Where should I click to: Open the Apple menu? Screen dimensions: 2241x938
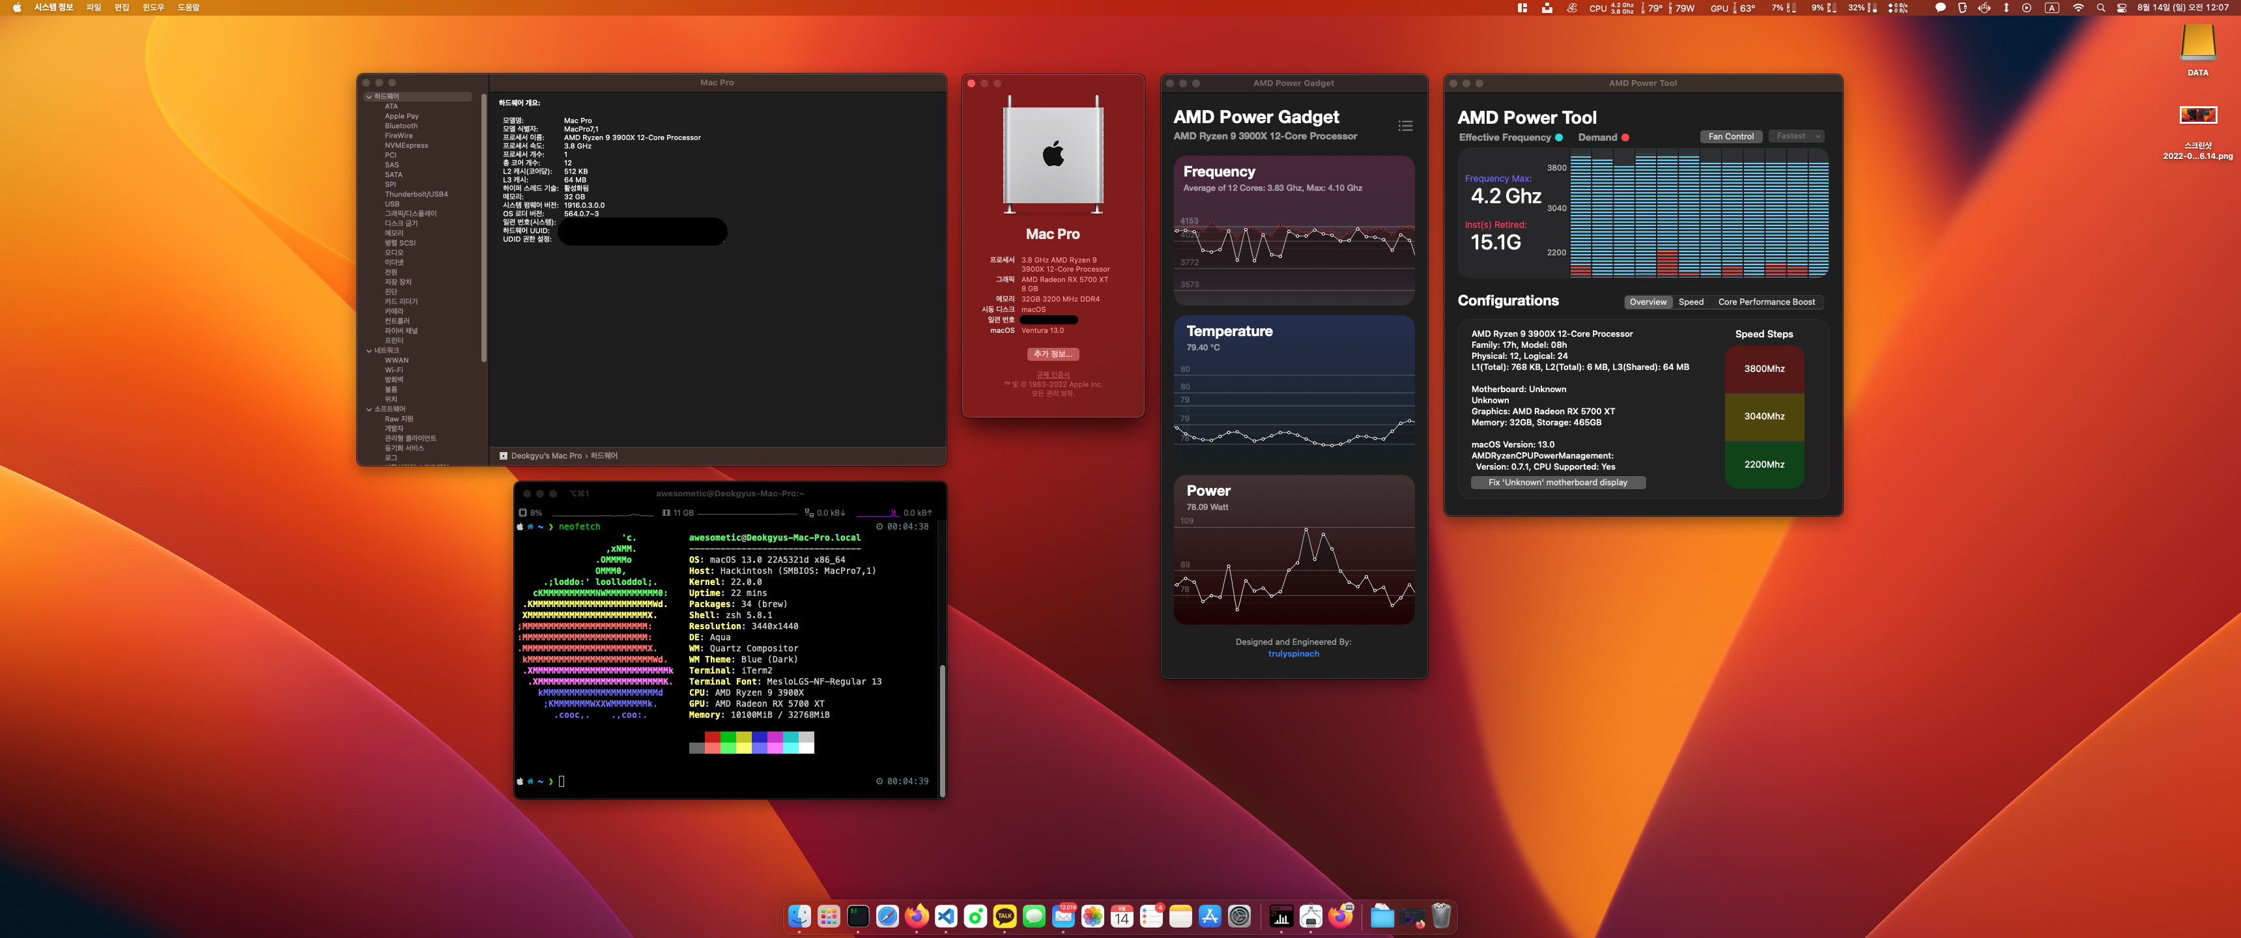click(16, 8)
